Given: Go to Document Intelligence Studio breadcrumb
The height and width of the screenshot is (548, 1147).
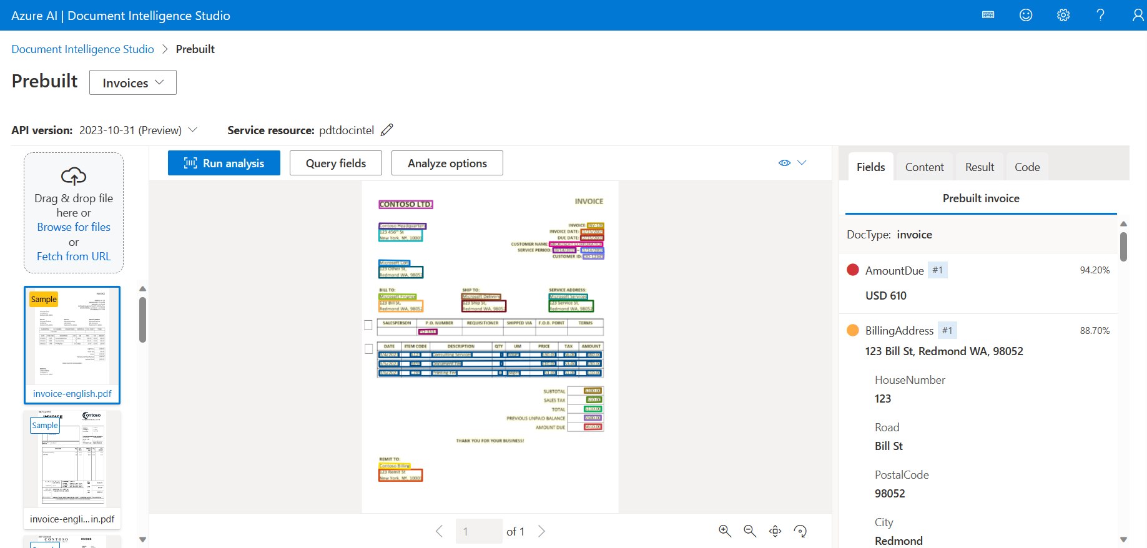Looking at the screenshot, I should pyautogui.click(x=82, y=49).
